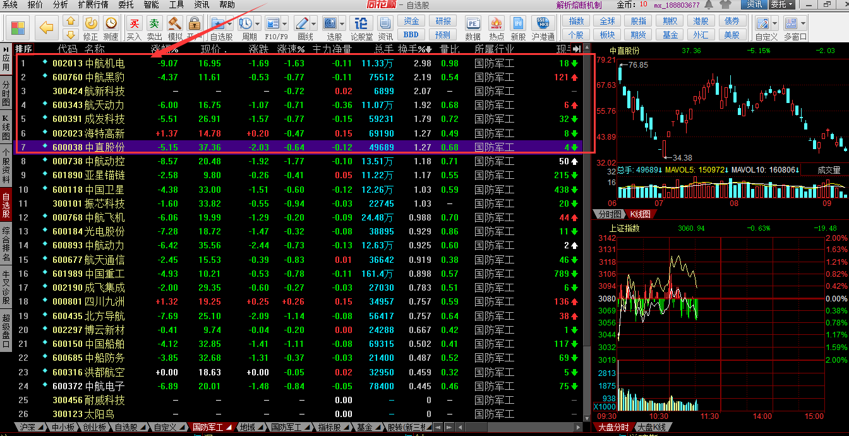
Task: Open the 分析 menu
Action: [x=61, y=4]
